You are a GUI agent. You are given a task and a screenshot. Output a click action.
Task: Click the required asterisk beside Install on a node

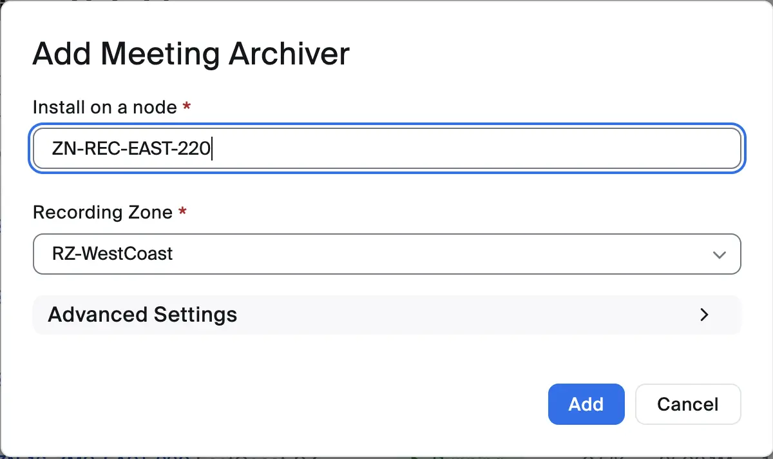187,106
